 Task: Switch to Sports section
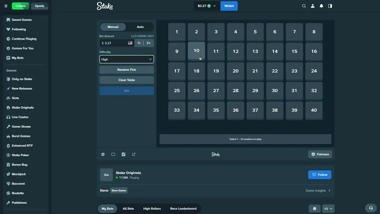click(x=40, y=6)
